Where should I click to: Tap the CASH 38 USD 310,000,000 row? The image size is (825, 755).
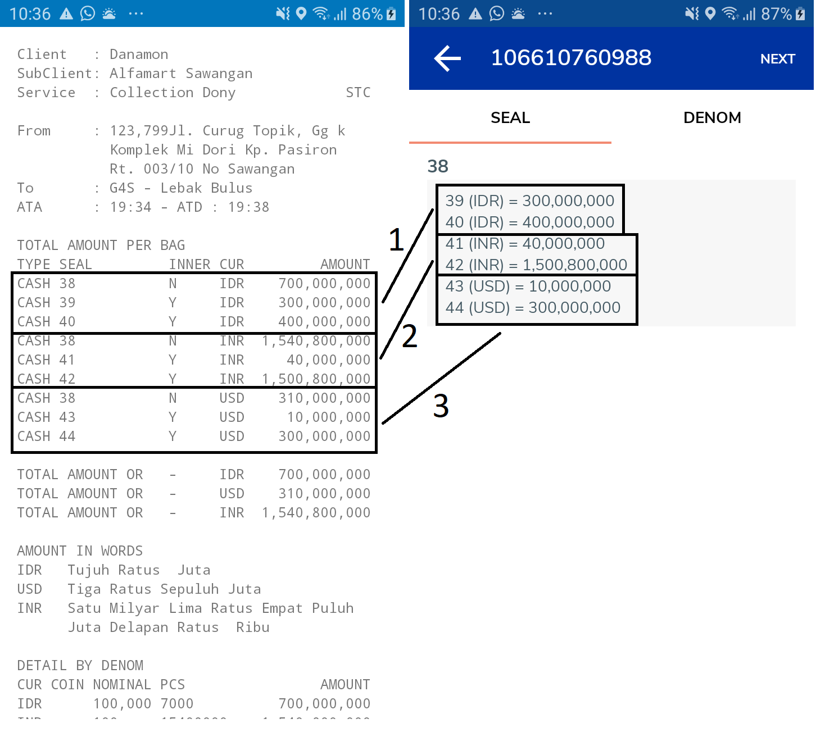coord(194,398)
